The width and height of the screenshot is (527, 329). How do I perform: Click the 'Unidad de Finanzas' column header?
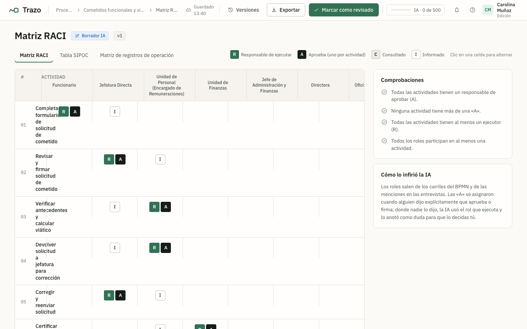pyautogui.click(x=218, y=85)
